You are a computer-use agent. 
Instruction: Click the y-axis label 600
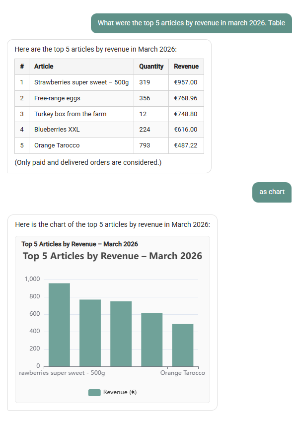(x=34, y=314)
